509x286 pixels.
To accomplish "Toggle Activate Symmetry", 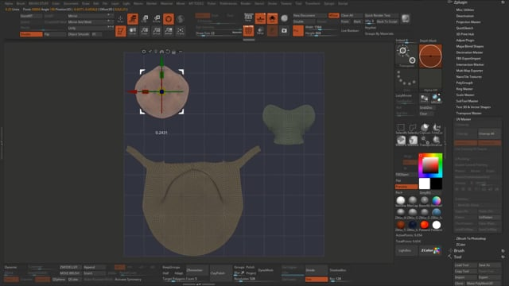I will (x=128, y=279).
